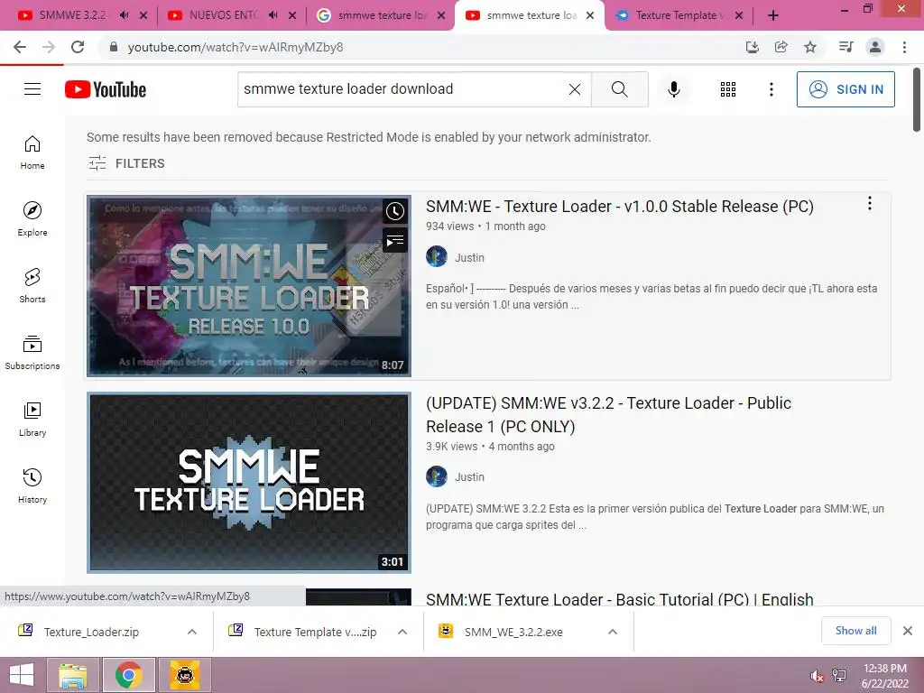Open the SMM WE game taskbar icon

184,675
